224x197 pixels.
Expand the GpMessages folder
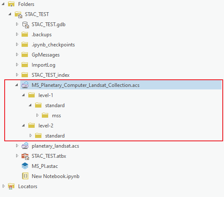coord(17,54)
